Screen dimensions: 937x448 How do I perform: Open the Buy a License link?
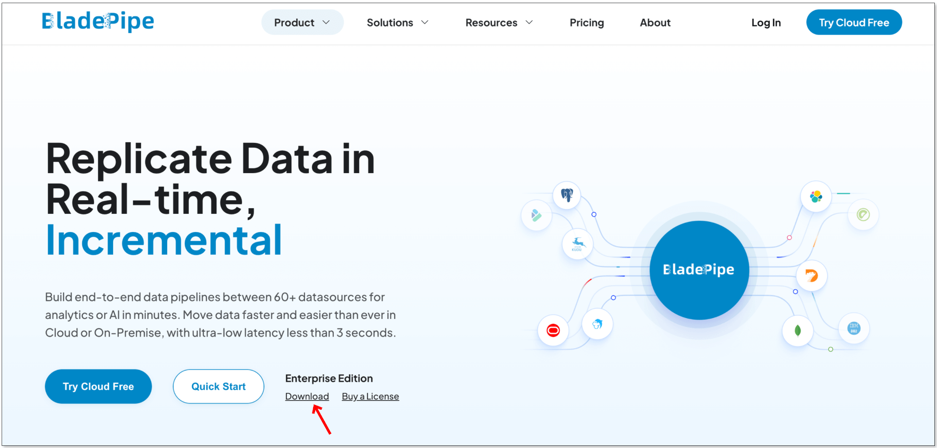[370, 397]
